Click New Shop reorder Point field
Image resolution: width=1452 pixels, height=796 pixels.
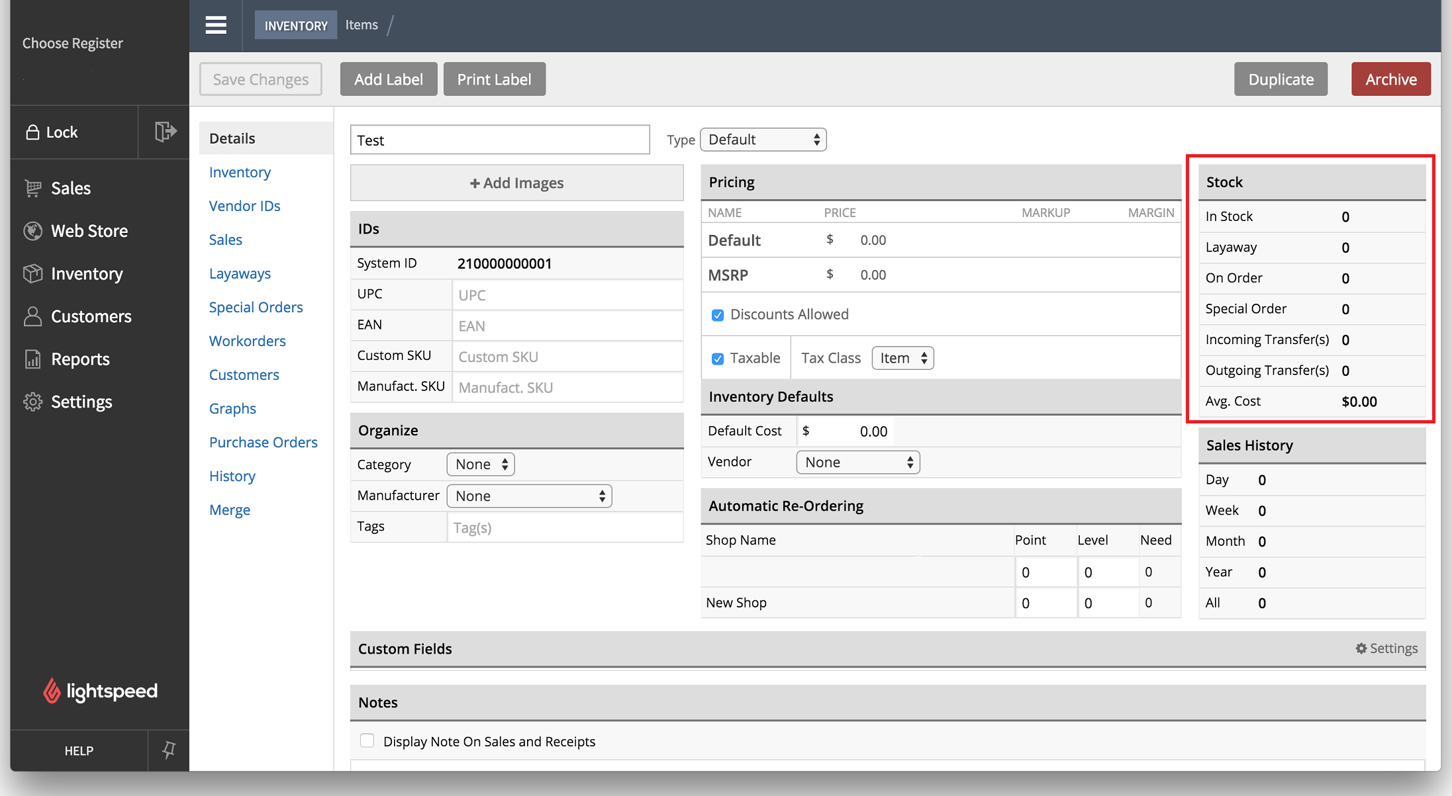(1045, 603)
